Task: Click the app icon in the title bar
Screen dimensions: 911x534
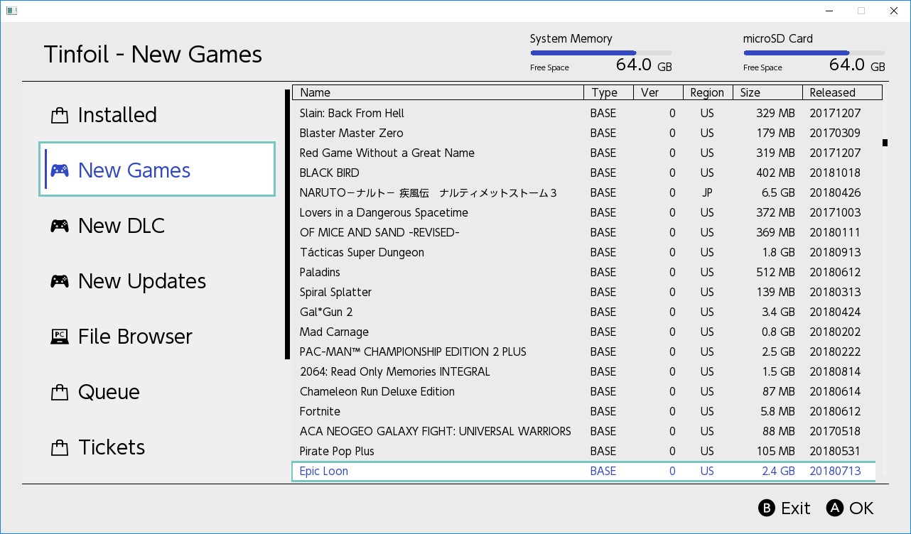Action: 11,11
